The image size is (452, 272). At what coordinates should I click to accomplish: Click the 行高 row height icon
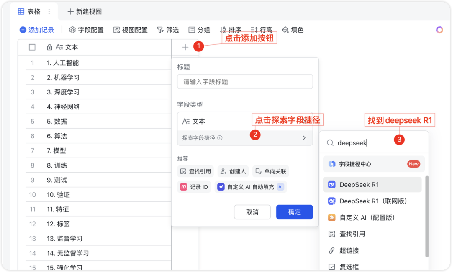pyautogui.click(x=254, y=30)
